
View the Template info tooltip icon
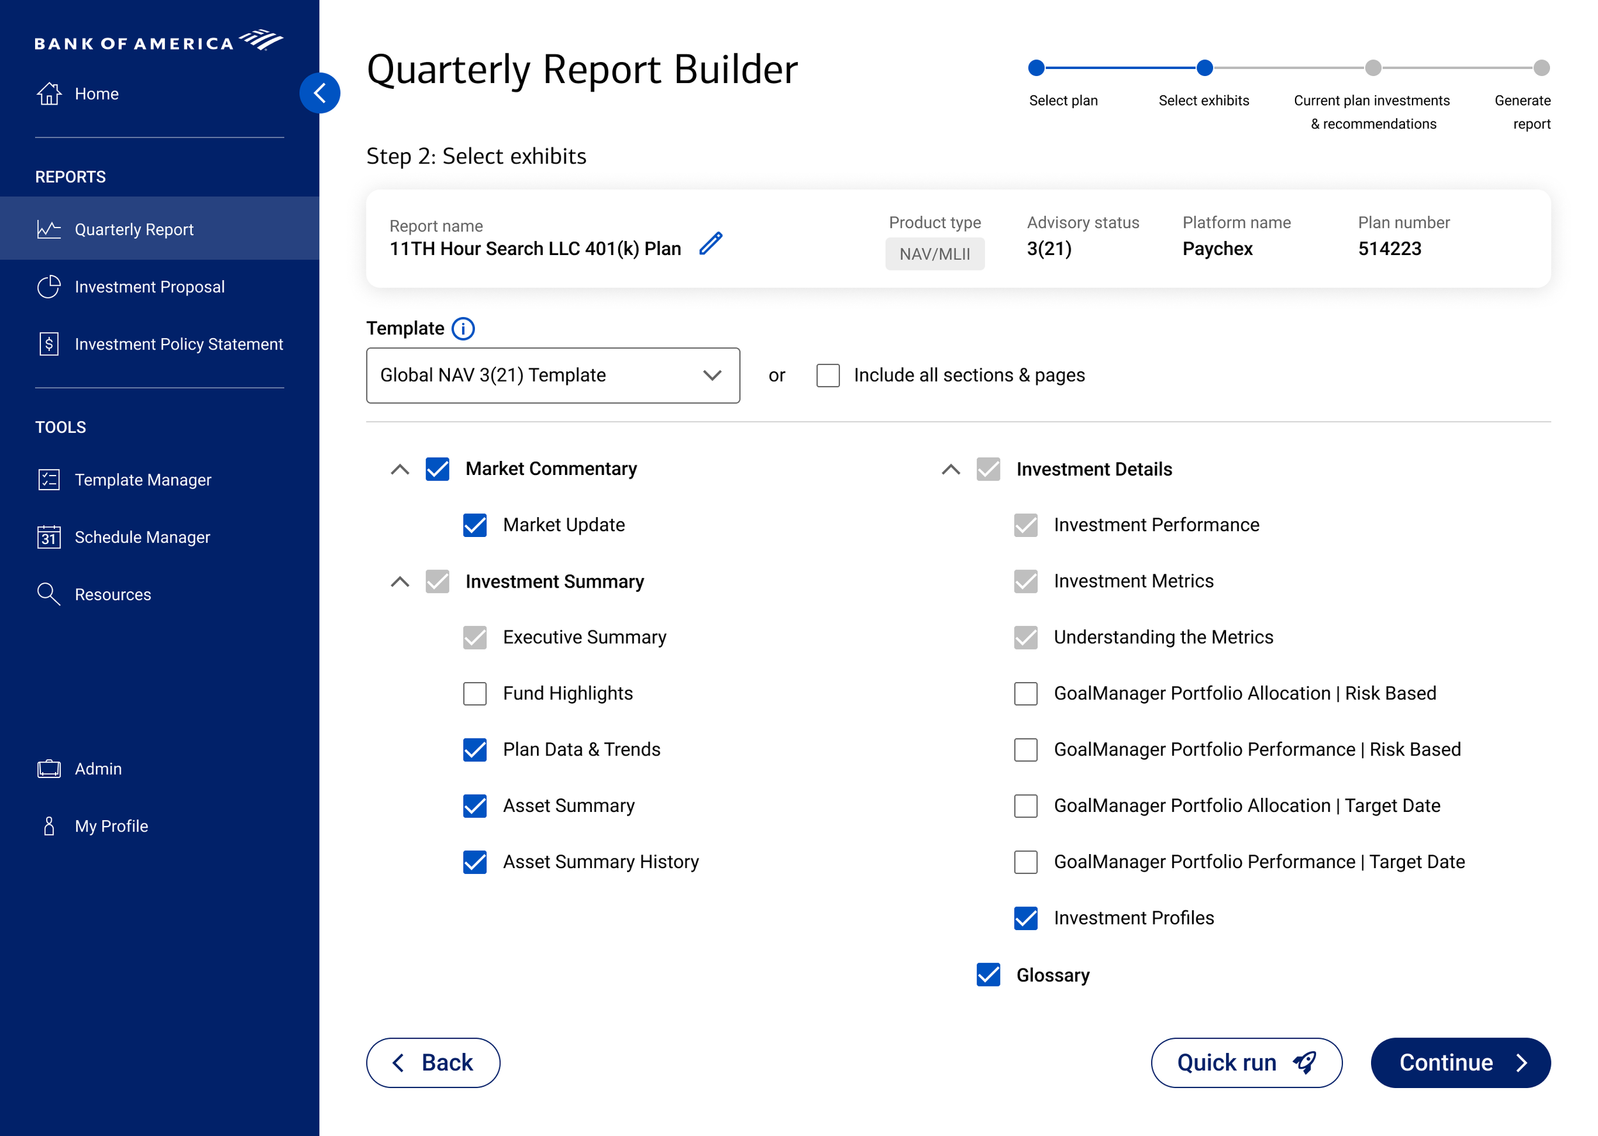463,328
